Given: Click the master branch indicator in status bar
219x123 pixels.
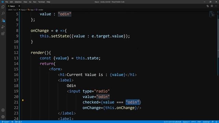Looking at the screenshot, I should pos(5,122).
